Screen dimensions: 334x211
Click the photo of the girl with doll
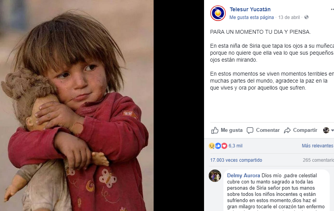[x=77, y=105]
